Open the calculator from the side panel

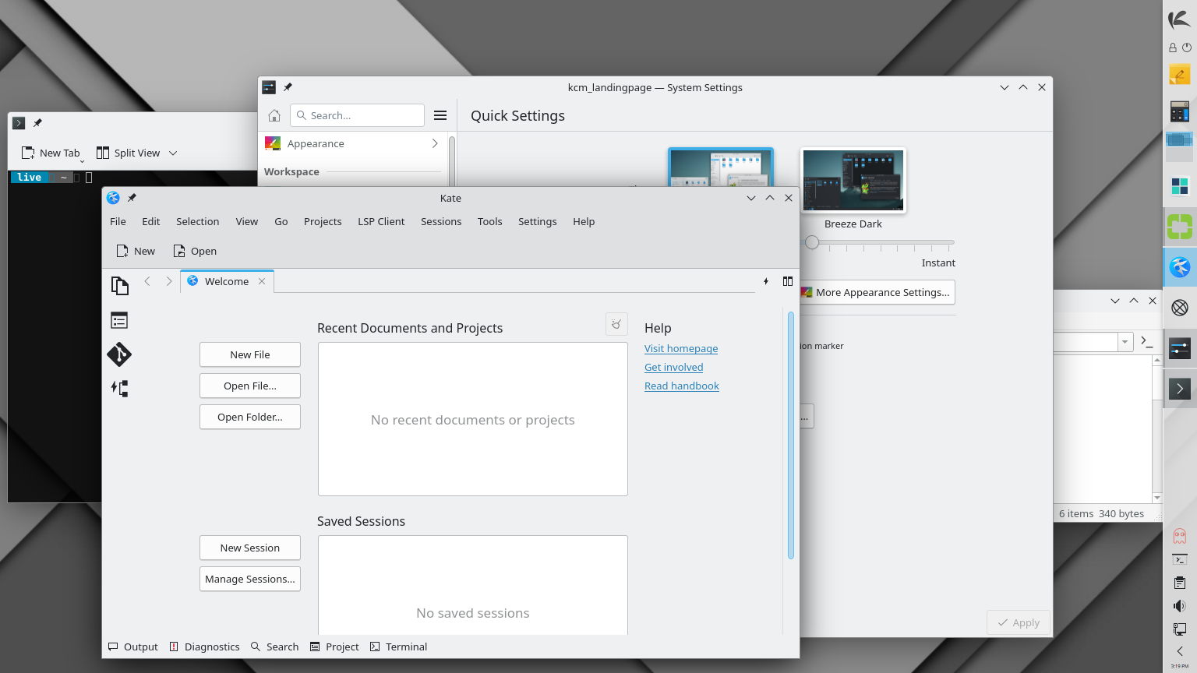pyautogui.click(x=1180, y=112)
